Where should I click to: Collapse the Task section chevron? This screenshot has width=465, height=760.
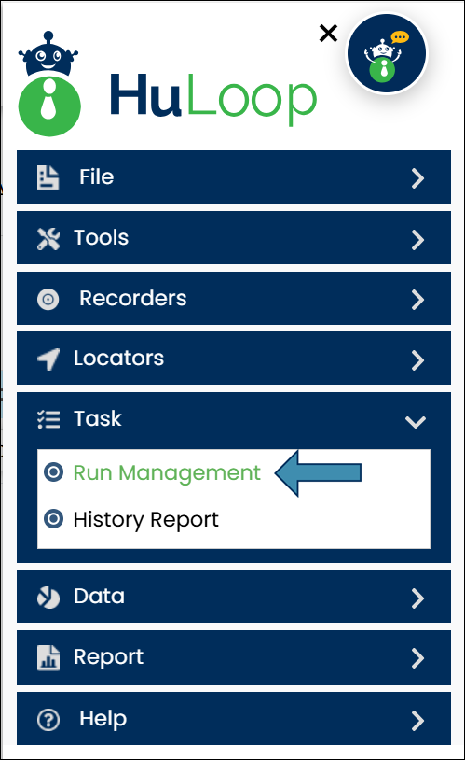coord(416,422)
